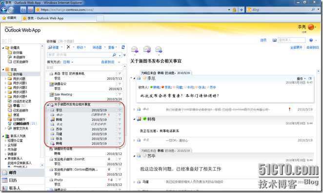This screenshot has width=323, height=193.
Task: Expand the 搜索文件夹 search folders node
Action: click(x=5, y=128)
